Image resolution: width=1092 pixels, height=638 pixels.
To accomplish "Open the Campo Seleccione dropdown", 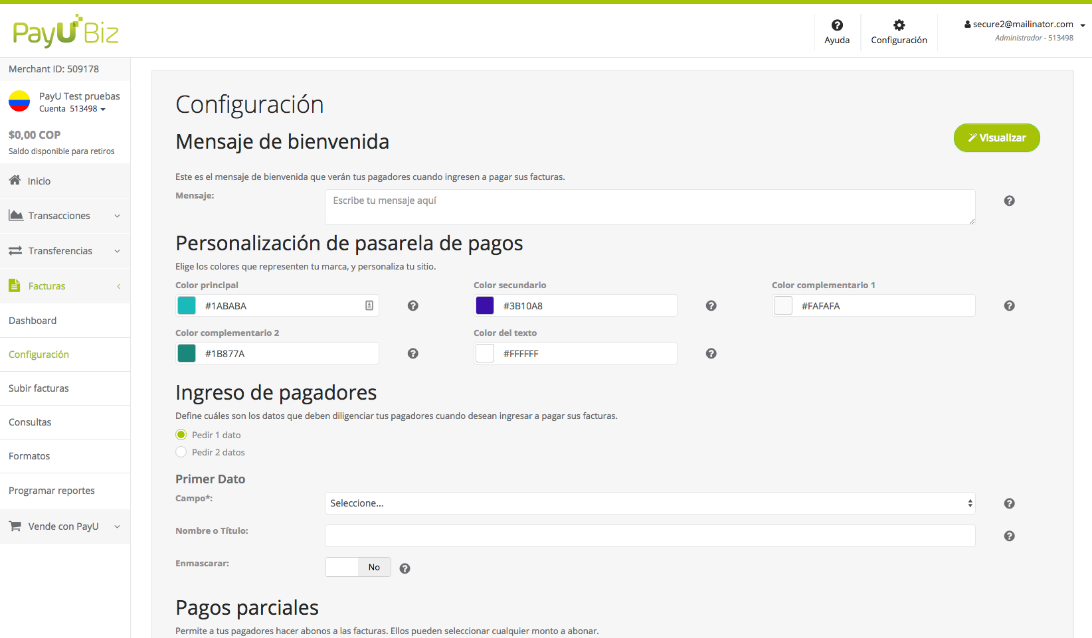I will pyautogui.click(x=650, y=503).
